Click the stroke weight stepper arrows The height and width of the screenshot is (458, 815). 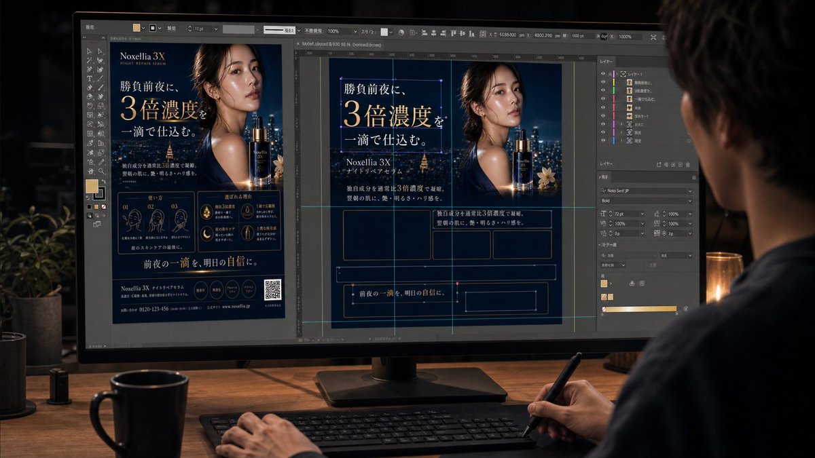click(190, 29)
